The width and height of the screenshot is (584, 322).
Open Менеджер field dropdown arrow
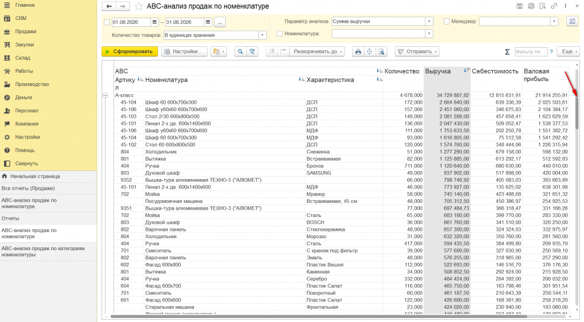coord(554,22)
